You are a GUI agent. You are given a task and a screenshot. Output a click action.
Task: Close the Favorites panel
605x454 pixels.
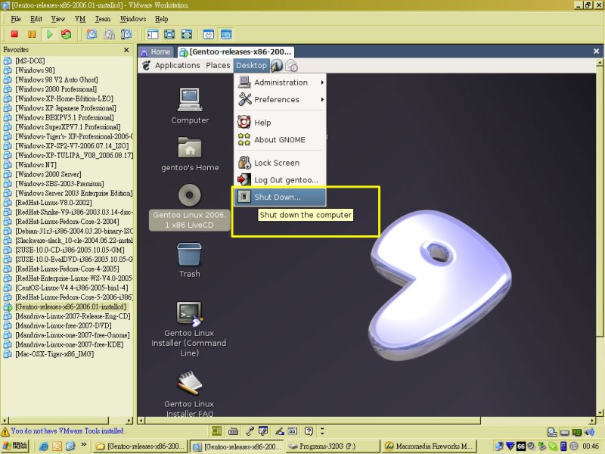[126, 50]
